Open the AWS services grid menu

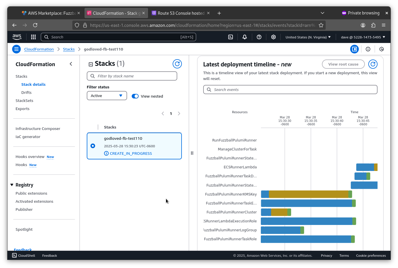coord(33,37)
